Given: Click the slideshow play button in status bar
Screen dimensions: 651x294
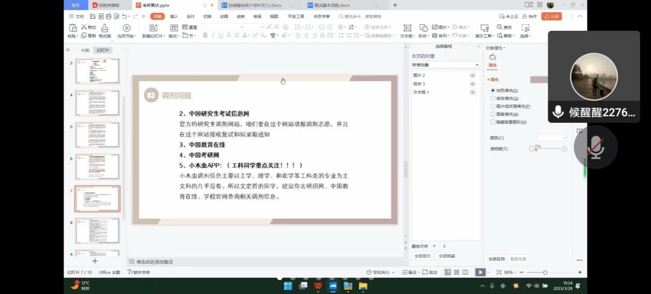Looking at the screenshot, I should click(480, 272).
